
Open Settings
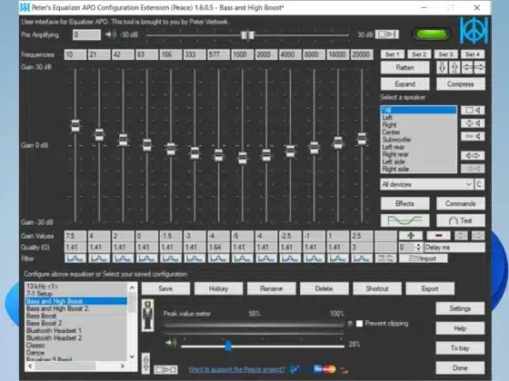click(460, 308)
